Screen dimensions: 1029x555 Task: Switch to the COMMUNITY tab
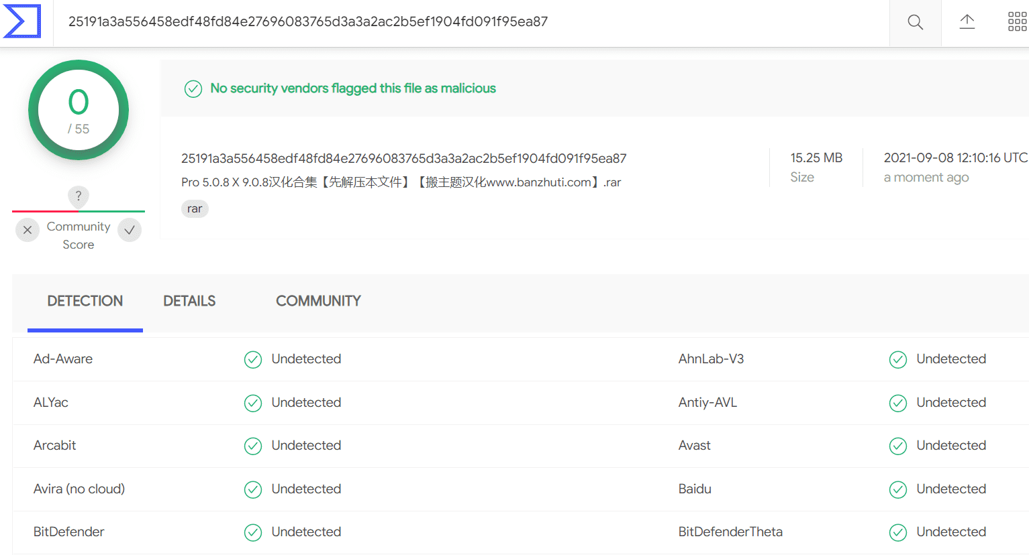(318, 301)
